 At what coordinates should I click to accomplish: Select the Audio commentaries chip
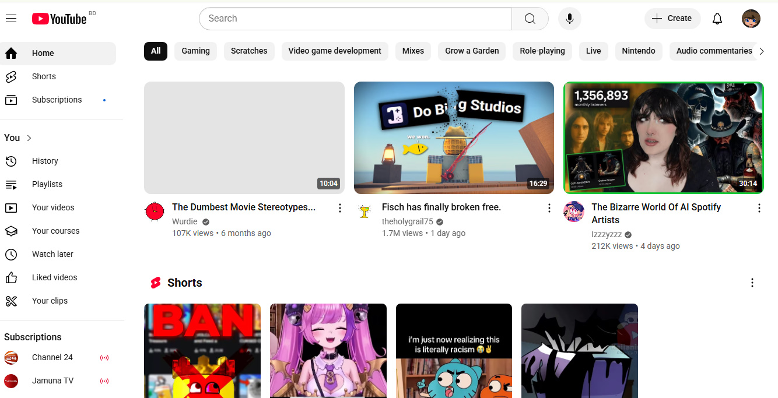[714, 51]
